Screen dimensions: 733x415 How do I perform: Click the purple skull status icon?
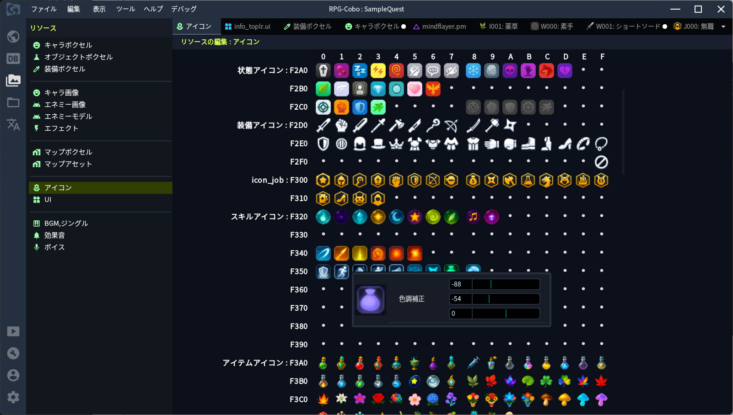[x=510, y=70]
